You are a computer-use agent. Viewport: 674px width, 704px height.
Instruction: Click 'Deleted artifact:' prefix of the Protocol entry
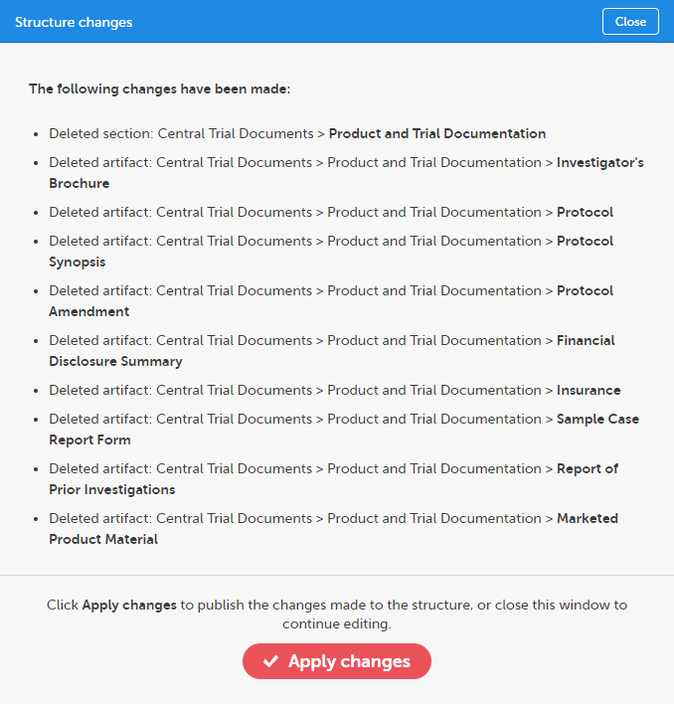[100, 212]
